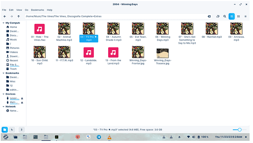The image size is (253, 143).
Task: Collapse the Network section
Action: (3, 107)
